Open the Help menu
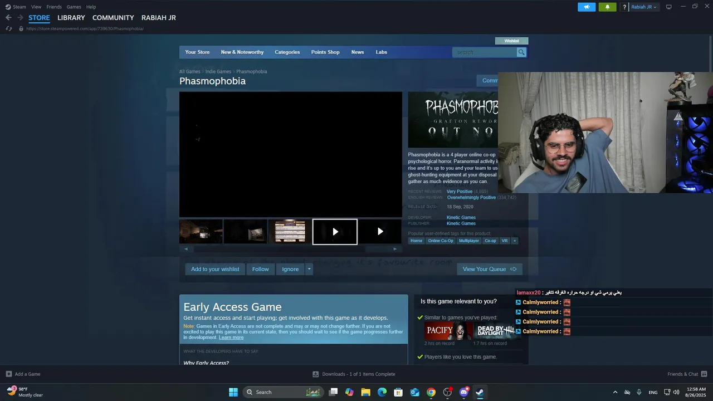The height and width of the screenshot is (401, 713). (x=91, y=7)
